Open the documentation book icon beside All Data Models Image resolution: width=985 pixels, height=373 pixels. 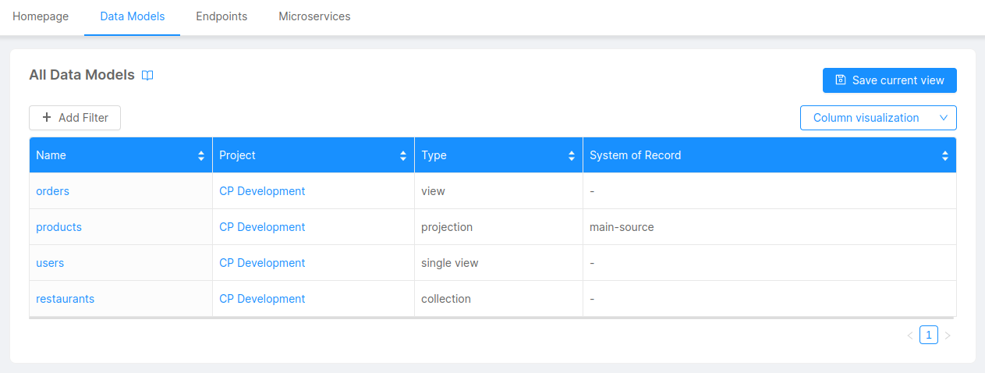147,76
